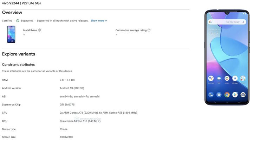The image size is (260, 142).
Task: Tap the video call app icon on phone
Action: [x=219, y=78]
